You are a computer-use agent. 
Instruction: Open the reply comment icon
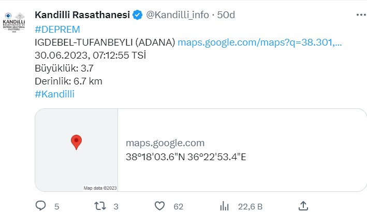point(40,206)
